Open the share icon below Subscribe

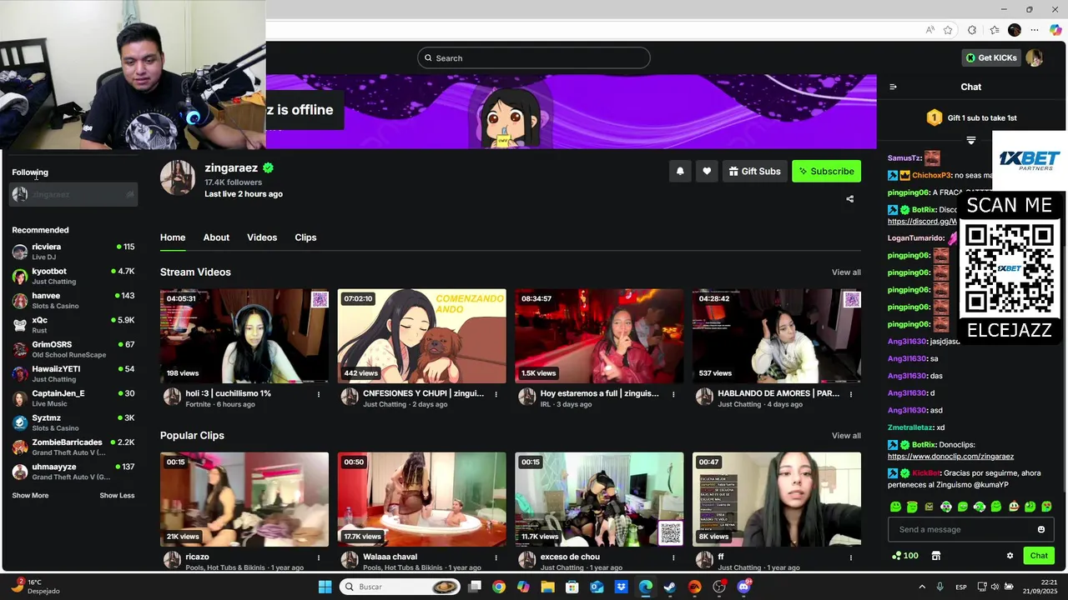(849, 198)
